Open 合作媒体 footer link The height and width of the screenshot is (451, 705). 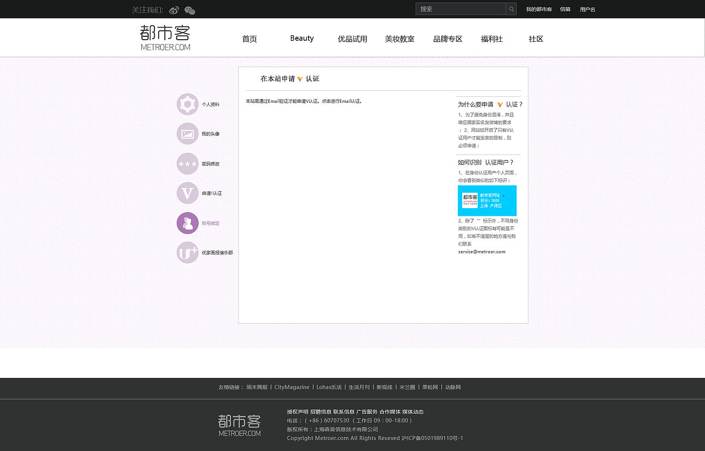tap(390, 412)
